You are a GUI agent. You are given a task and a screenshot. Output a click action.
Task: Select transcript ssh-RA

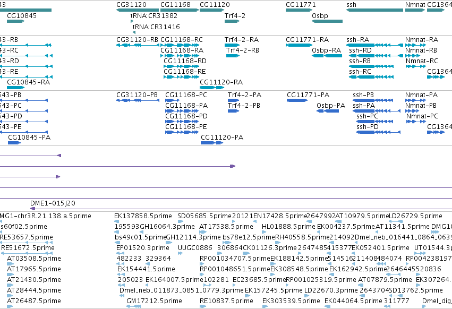[x=358, y=40]
